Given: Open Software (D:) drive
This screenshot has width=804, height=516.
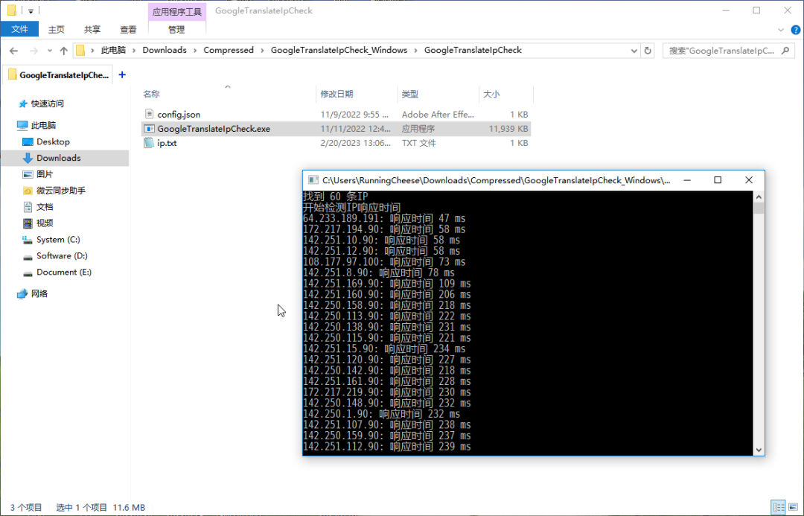Looking at the screenshot, I should (62, 256).
